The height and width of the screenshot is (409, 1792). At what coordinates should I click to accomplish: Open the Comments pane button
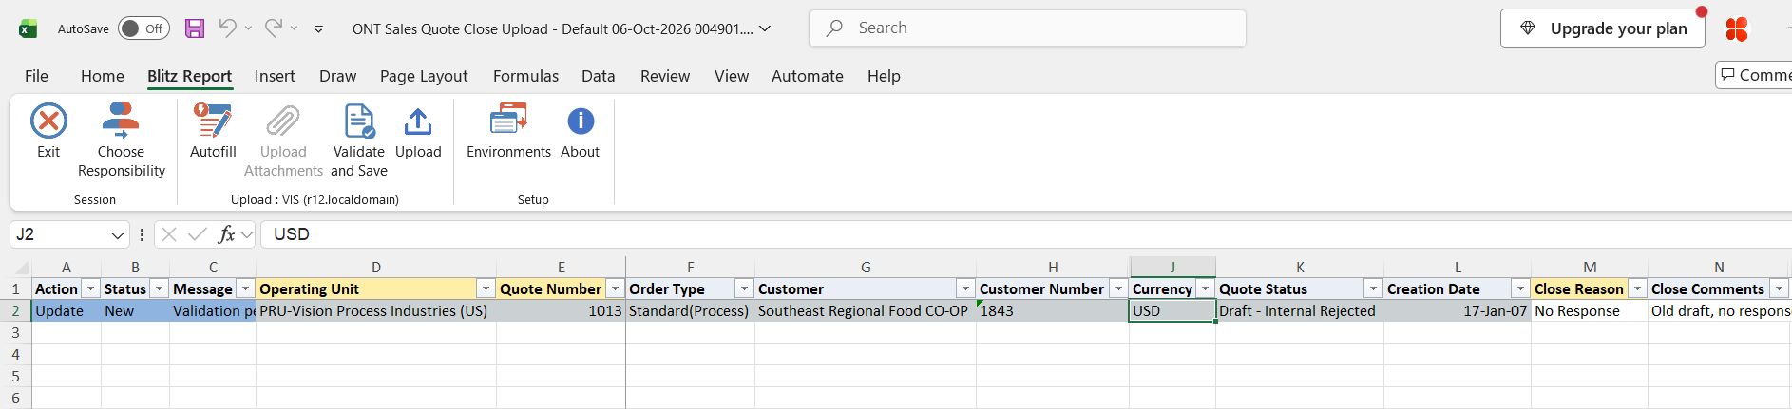coord(1754,75)
